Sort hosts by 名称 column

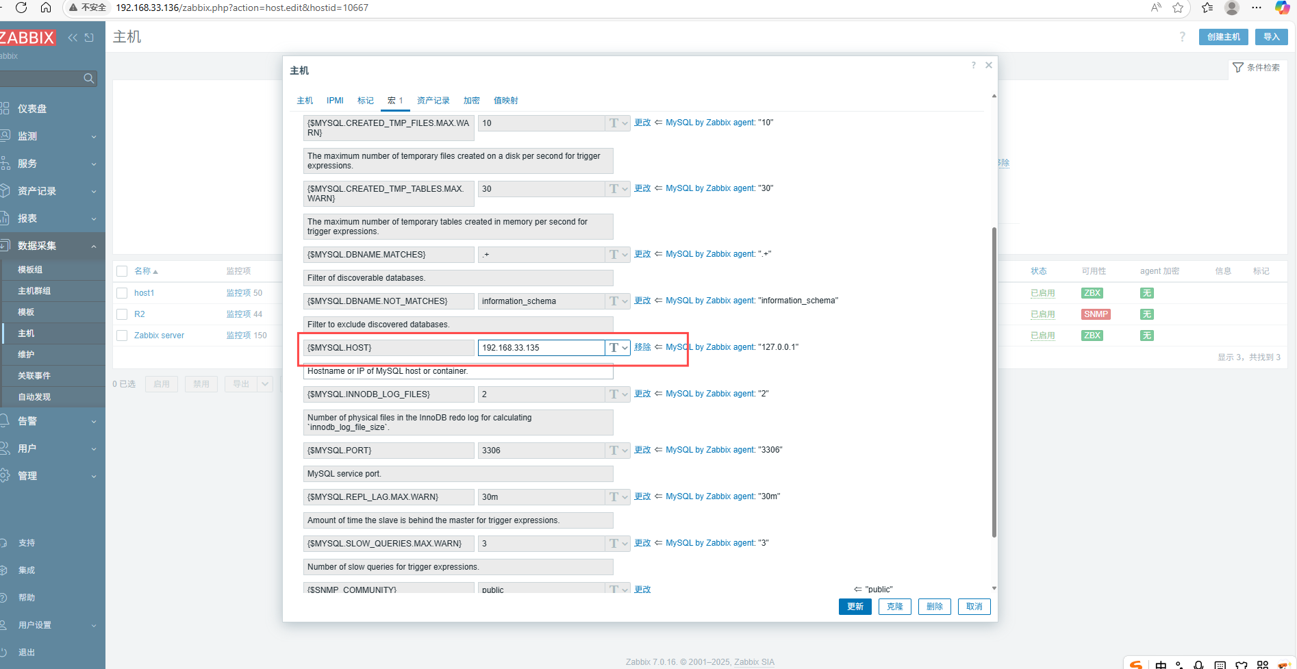(146, 271)
